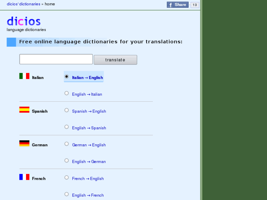Select the English → German radio button

66,161
